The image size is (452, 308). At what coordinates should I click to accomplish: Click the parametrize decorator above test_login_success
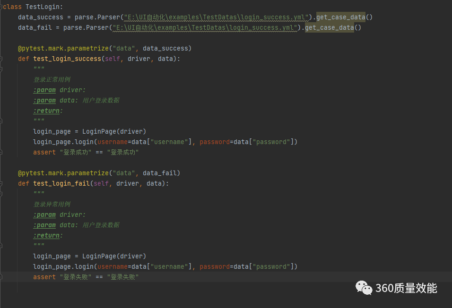click(x=63, y=48)
